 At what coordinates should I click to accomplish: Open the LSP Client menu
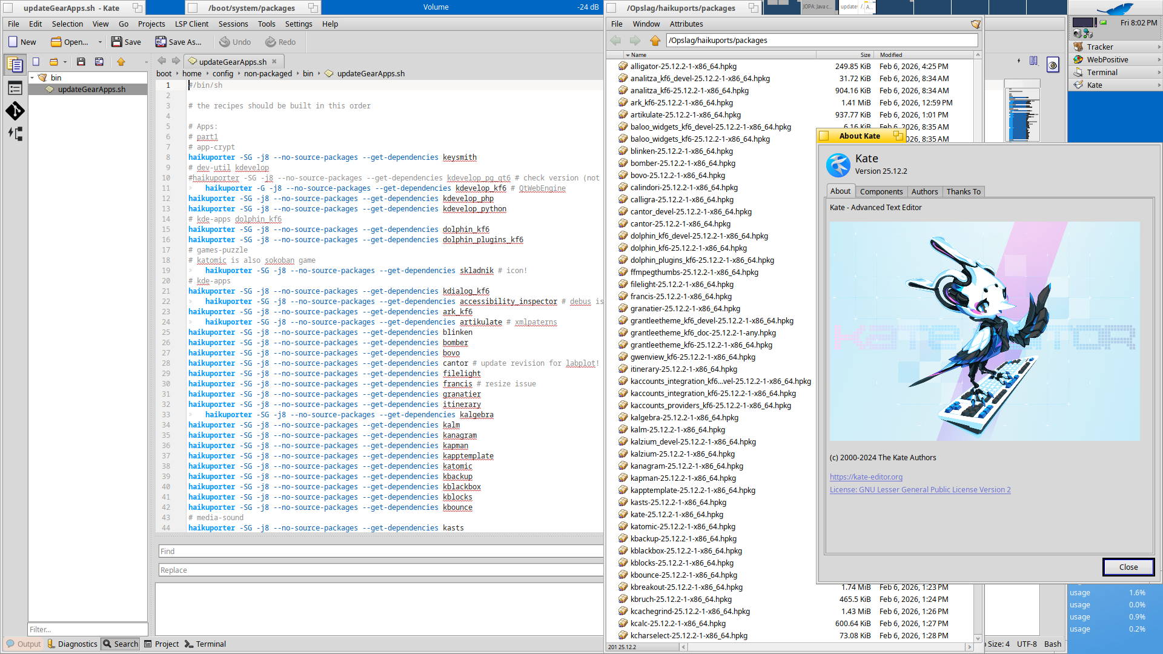coord(191,24)
